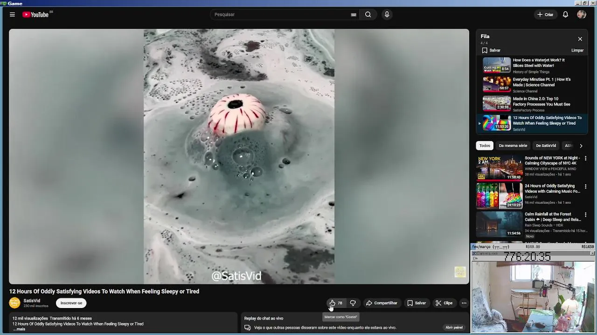Open 'Sounds of NEW YORK at Night' thumbnail
The image size is (597, 335).
(x=499, y=168)
